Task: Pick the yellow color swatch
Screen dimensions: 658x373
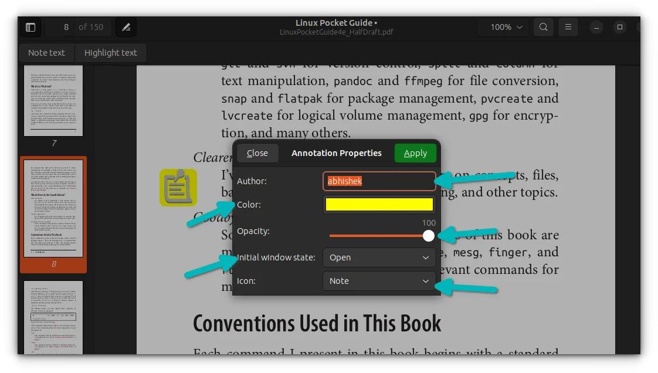Action: [x=379, y=205]
